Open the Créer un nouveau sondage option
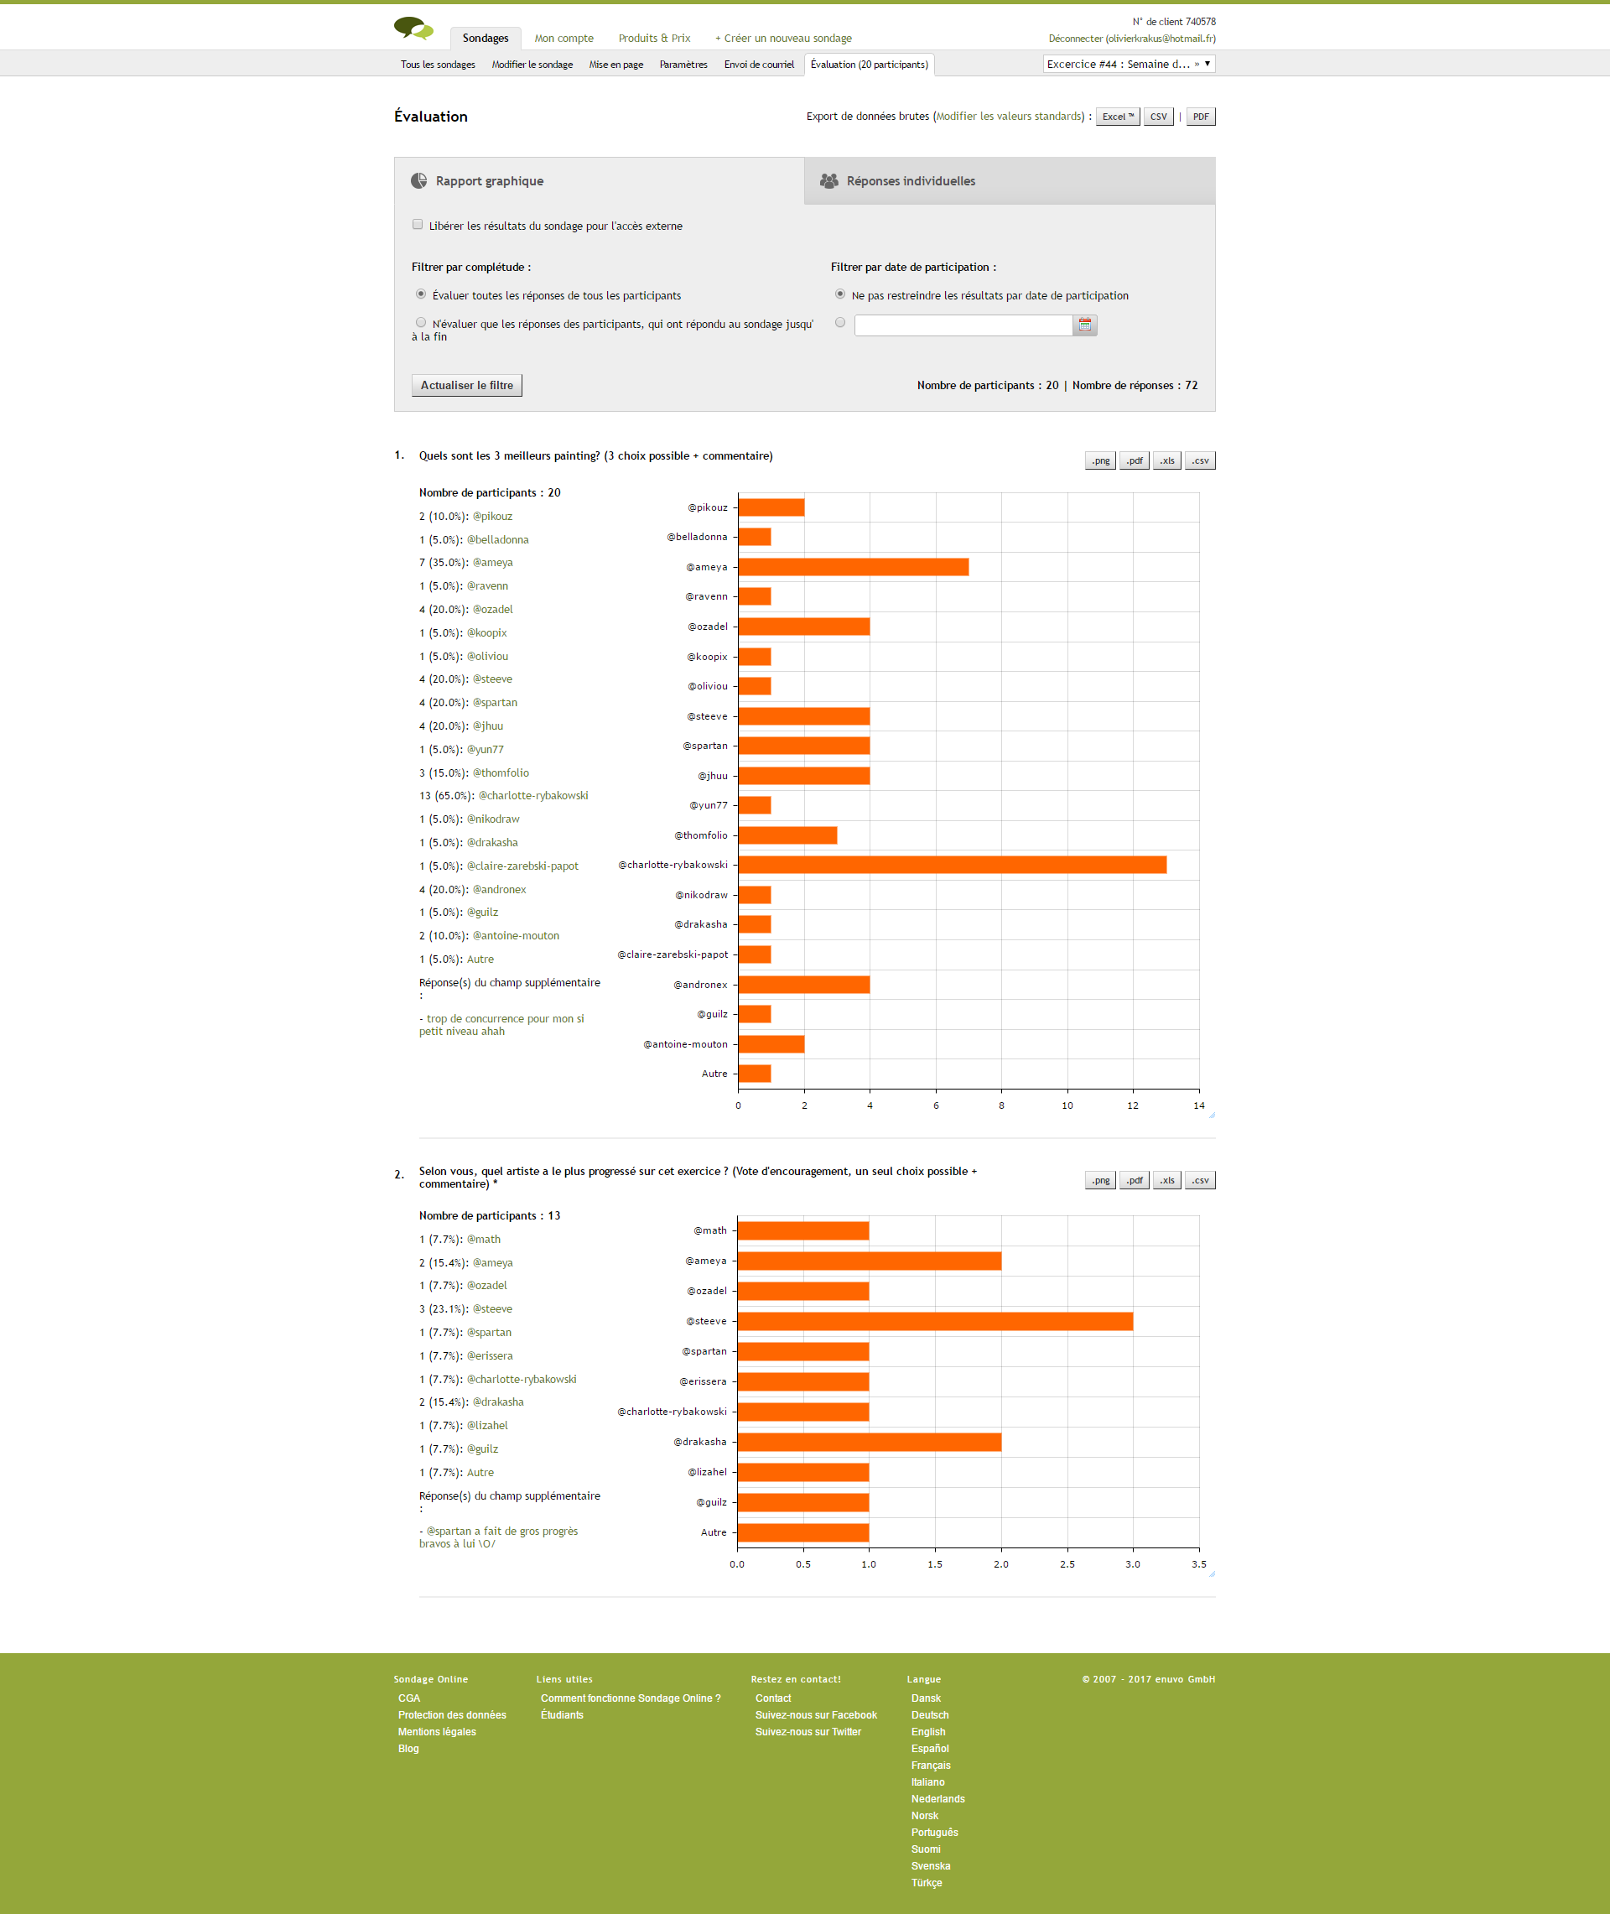Image resolution: width=1610 pixels, height=1914 pixels. (x=783, y=39)
